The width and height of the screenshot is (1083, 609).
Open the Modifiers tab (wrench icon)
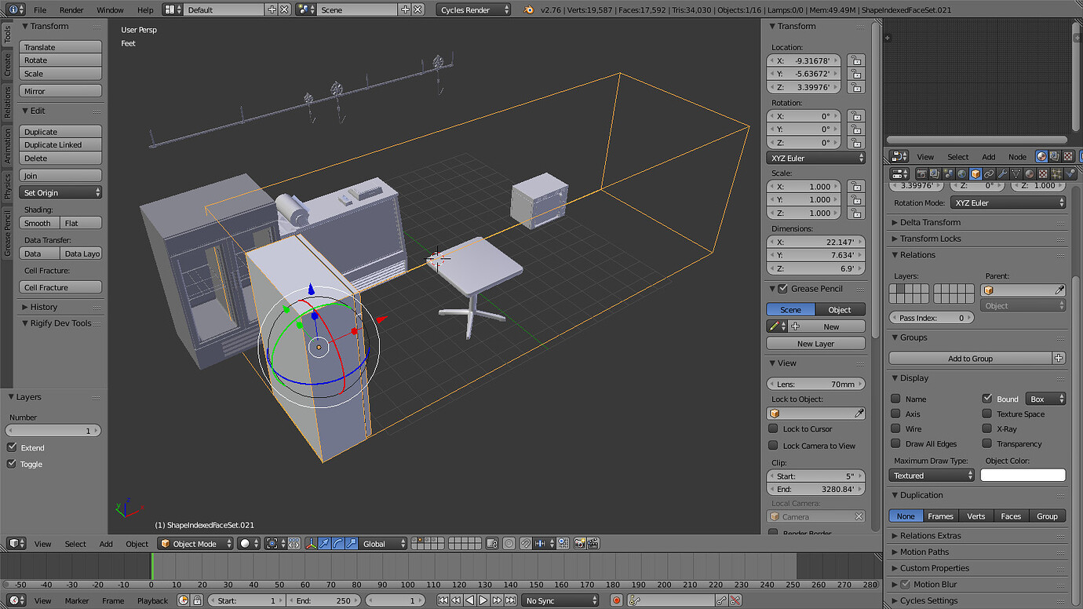click(1003, 173)
